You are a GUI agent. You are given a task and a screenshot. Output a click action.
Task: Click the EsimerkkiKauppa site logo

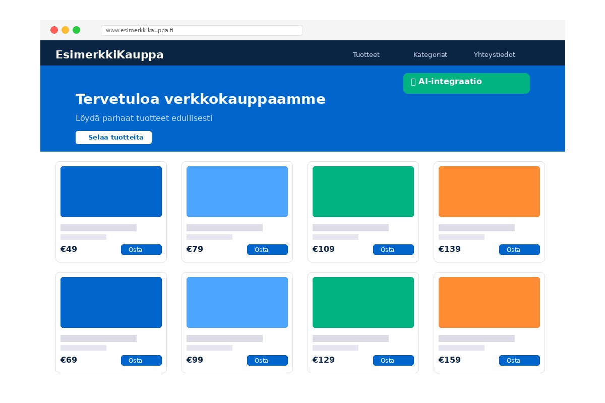(x=109, y=54)
